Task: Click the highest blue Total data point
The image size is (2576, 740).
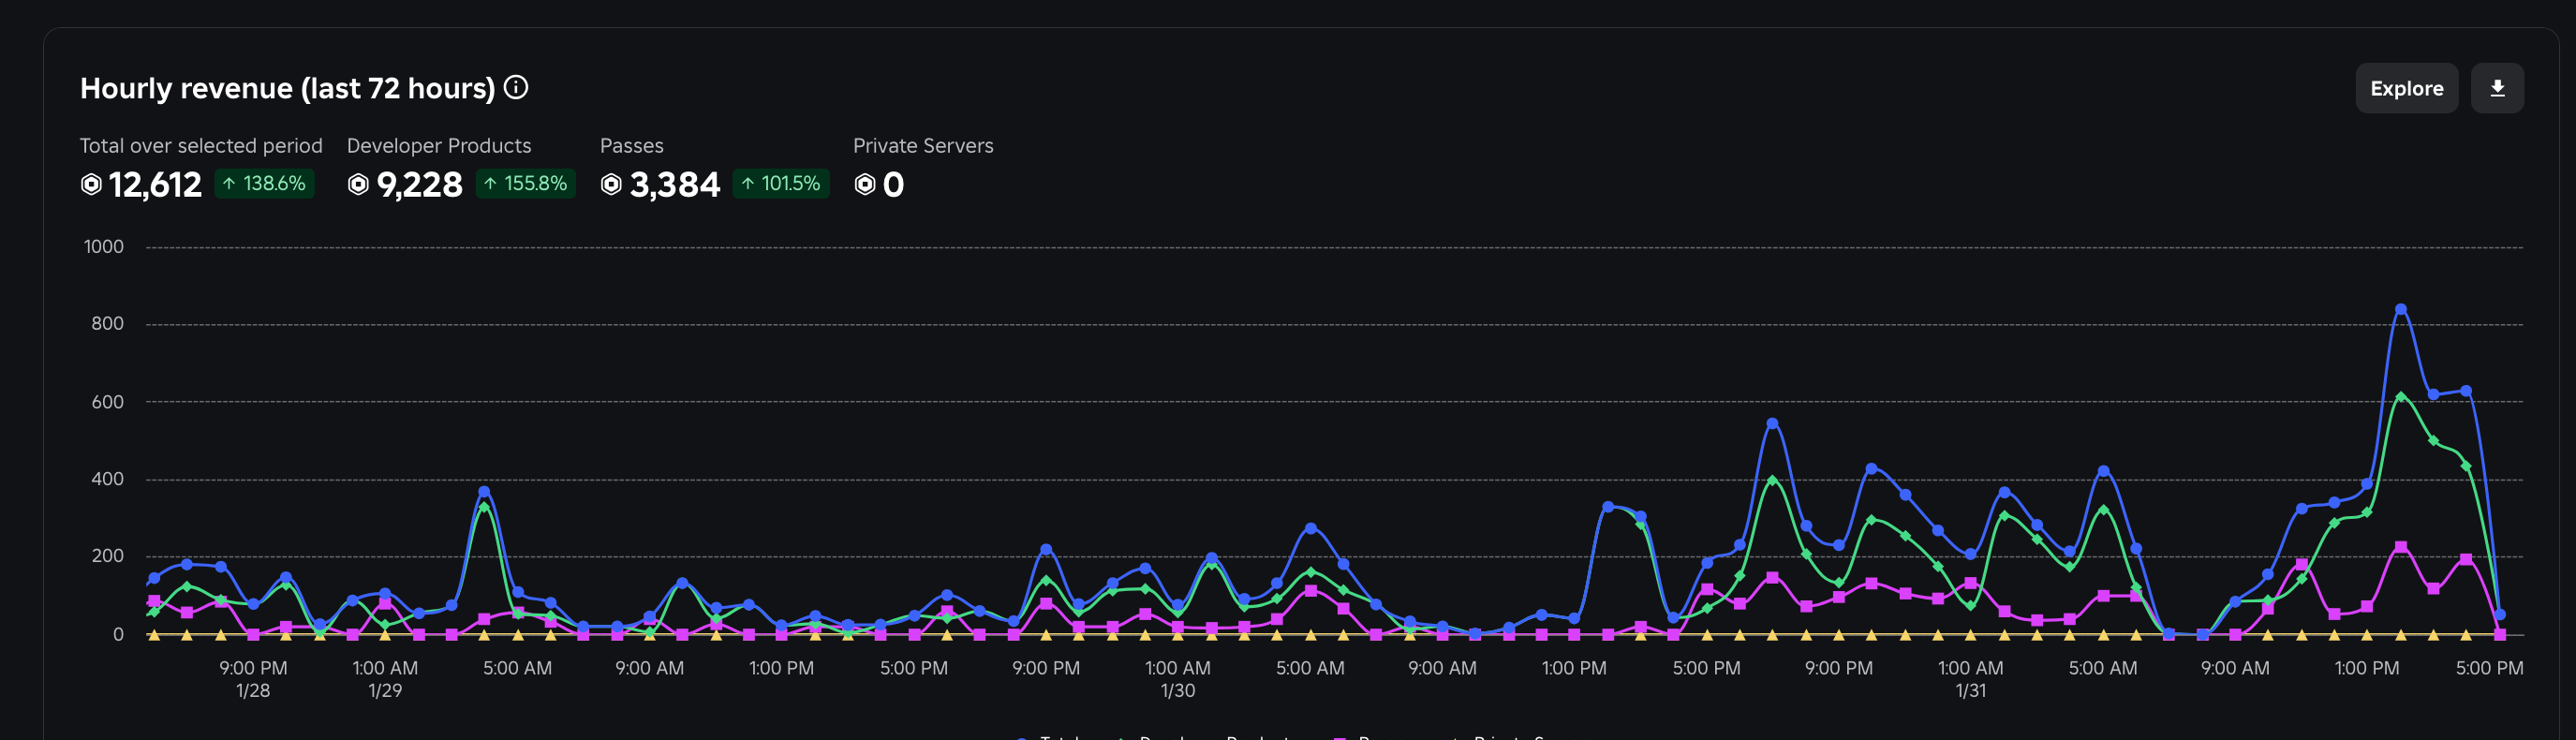Action: [2400, 310]
